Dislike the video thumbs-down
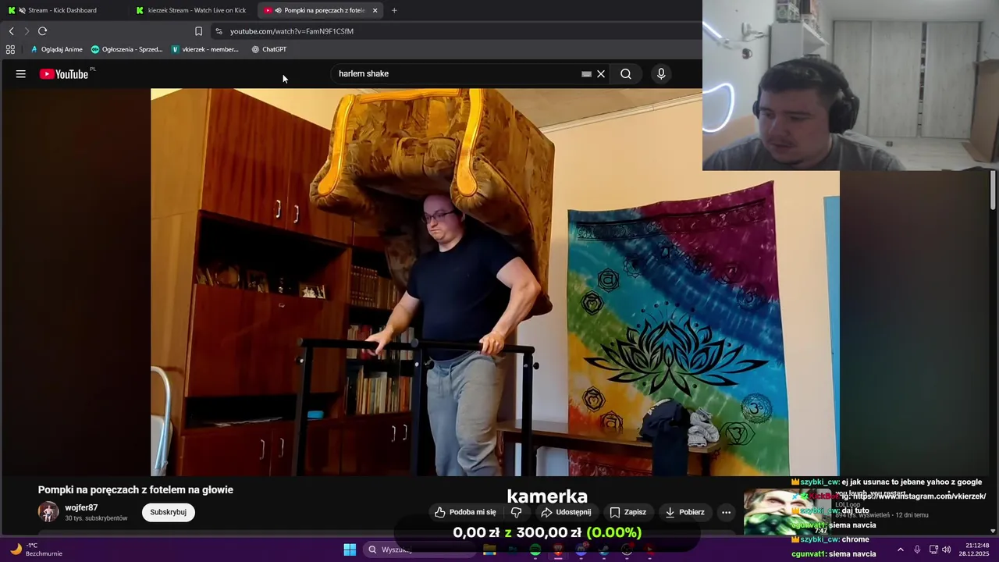This screenshot has height=562, width=999. click(x=516, y=512)
